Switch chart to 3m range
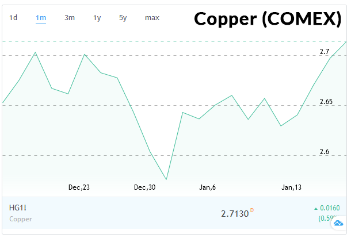This screenshot has width=351, height=238. pyautogui.click(x=70, y=18)
